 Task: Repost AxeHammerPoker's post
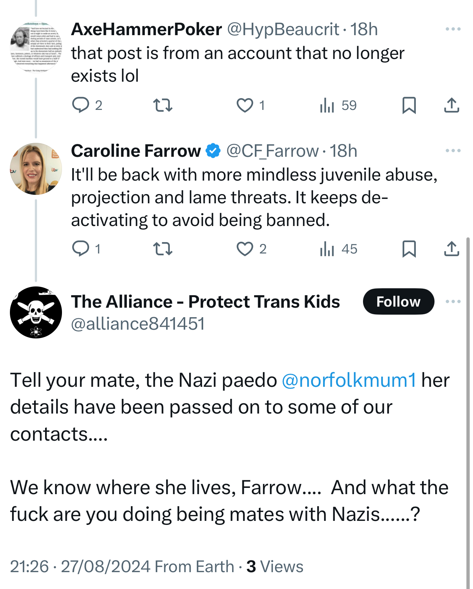coord(162,105)
